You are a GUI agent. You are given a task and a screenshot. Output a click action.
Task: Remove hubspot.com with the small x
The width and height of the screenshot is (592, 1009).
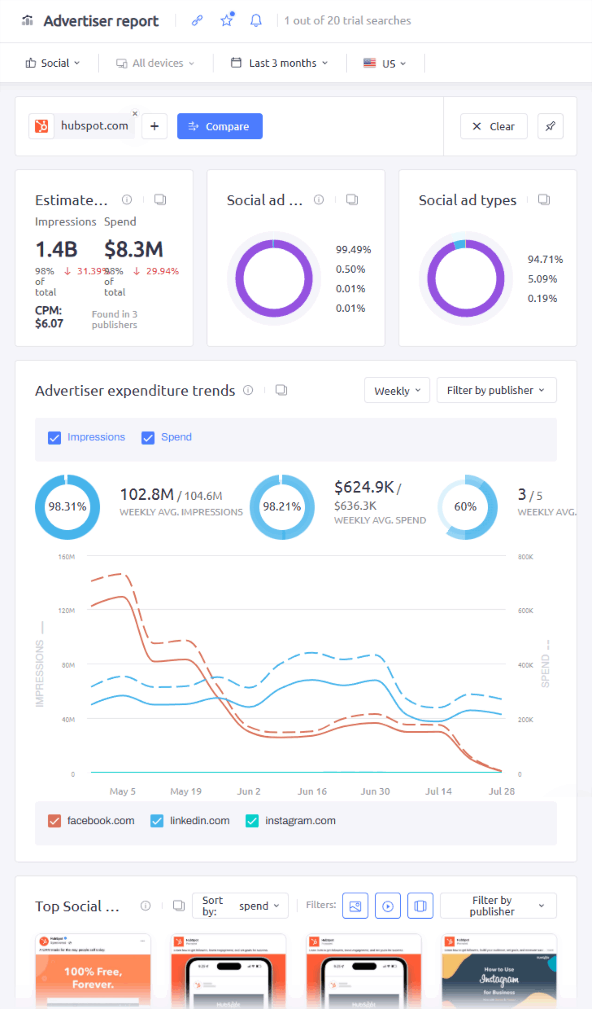135,114
